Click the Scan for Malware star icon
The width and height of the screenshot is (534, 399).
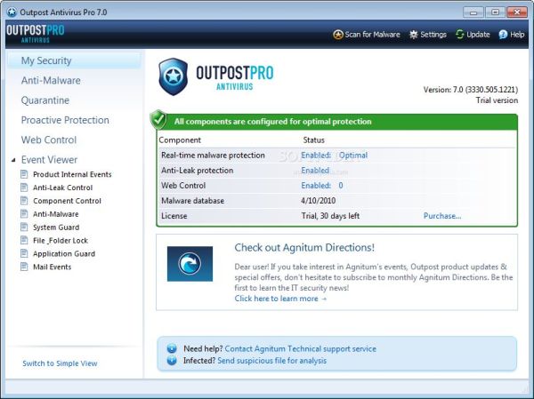[338, 35]
